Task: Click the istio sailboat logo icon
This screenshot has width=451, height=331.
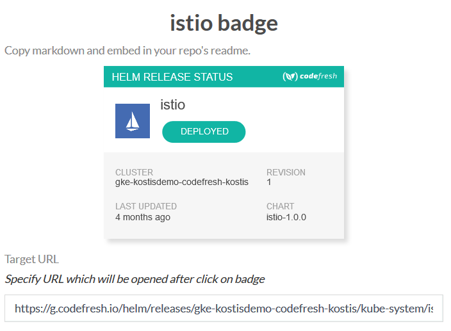Action: click(133, 121)
